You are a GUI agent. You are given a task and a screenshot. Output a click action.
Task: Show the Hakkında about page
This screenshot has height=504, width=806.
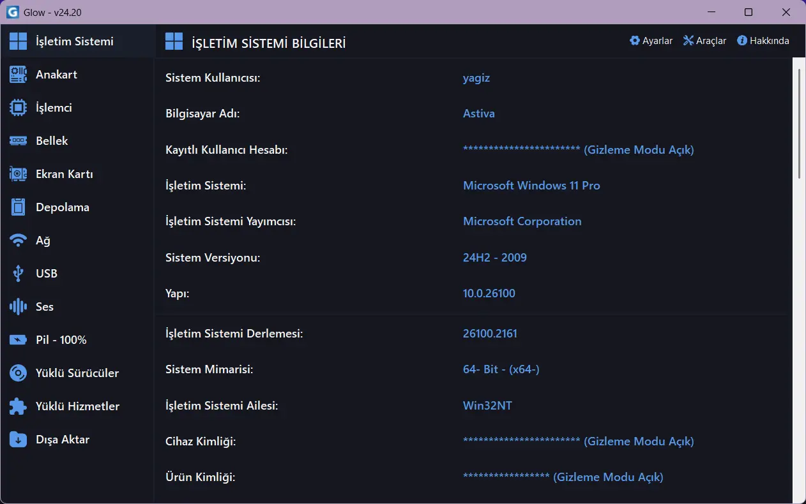point(763,41)
